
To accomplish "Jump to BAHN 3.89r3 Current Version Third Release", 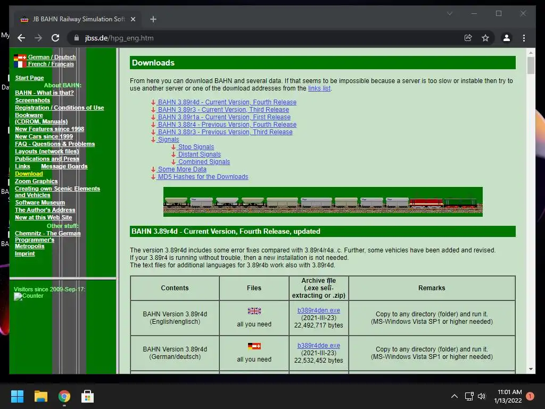I will click(x=223, y=110).
